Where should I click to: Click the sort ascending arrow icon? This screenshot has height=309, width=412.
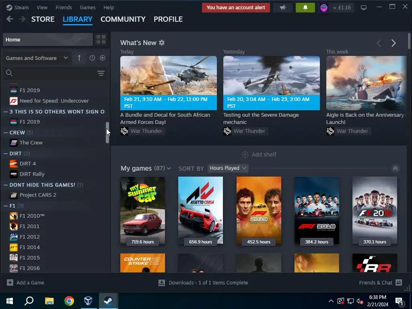tap(79, 58)
